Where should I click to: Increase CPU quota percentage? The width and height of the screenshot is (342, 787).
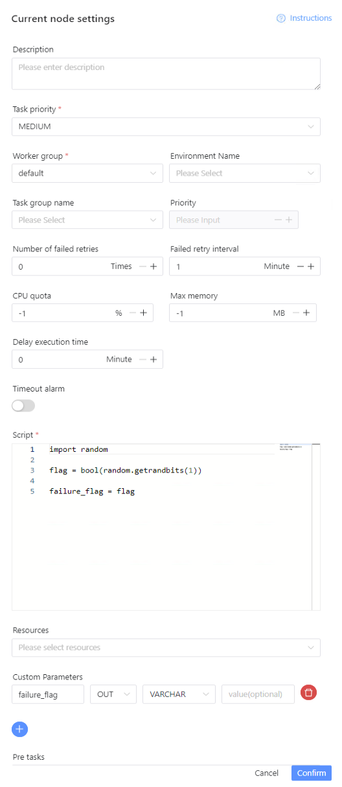144,313
